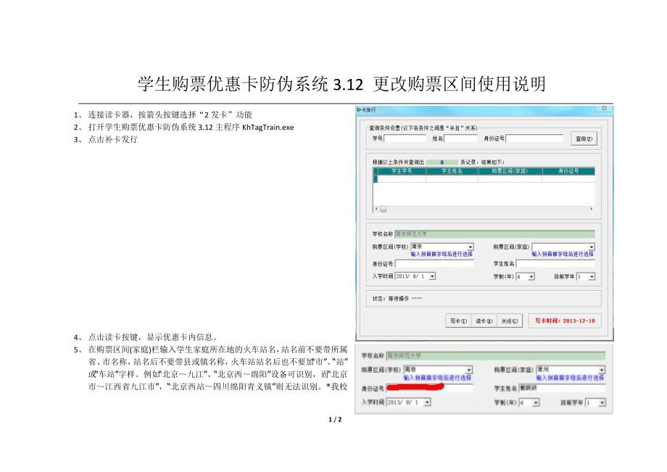Click the 学生姓名 column header in results table
This screenshot has height=472, width=667.
pos(452,171)
